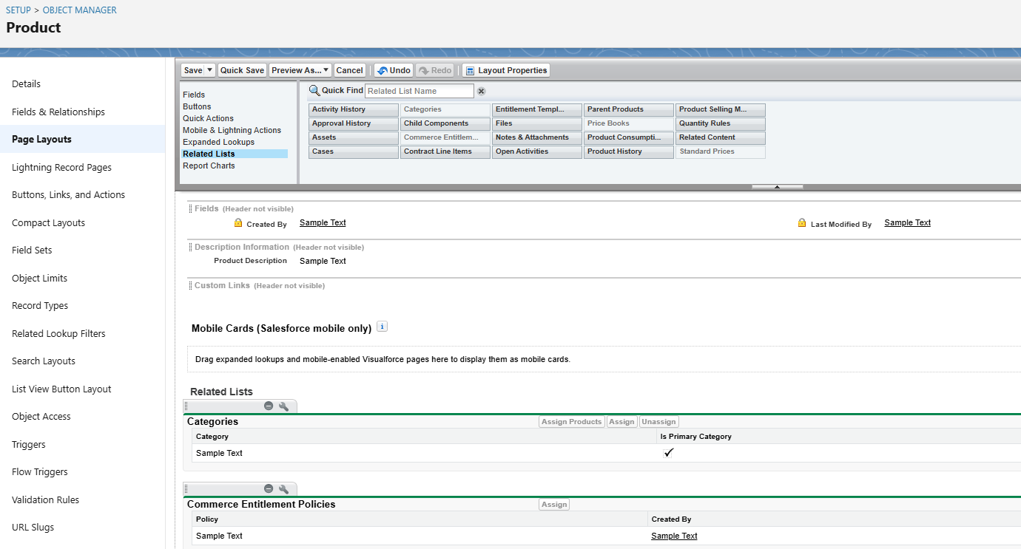The height and width of the screenshot is (549, 1021).
Task: Select Quick Actions in palette category list
Action: point(208,118)
